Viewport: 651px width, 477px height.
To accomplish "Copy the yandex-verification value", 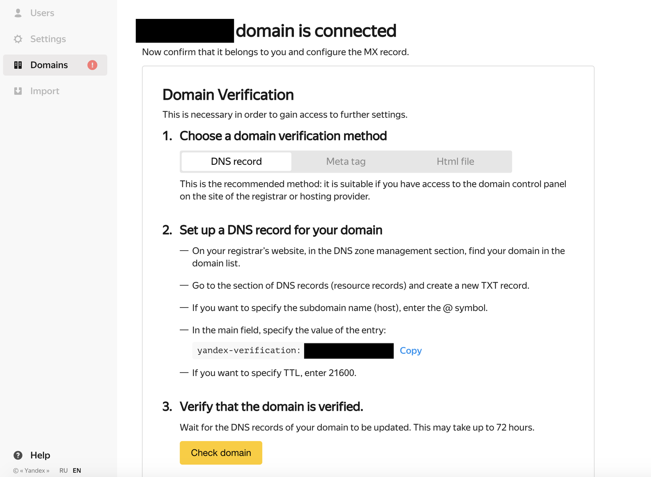I will coord(410,350).
